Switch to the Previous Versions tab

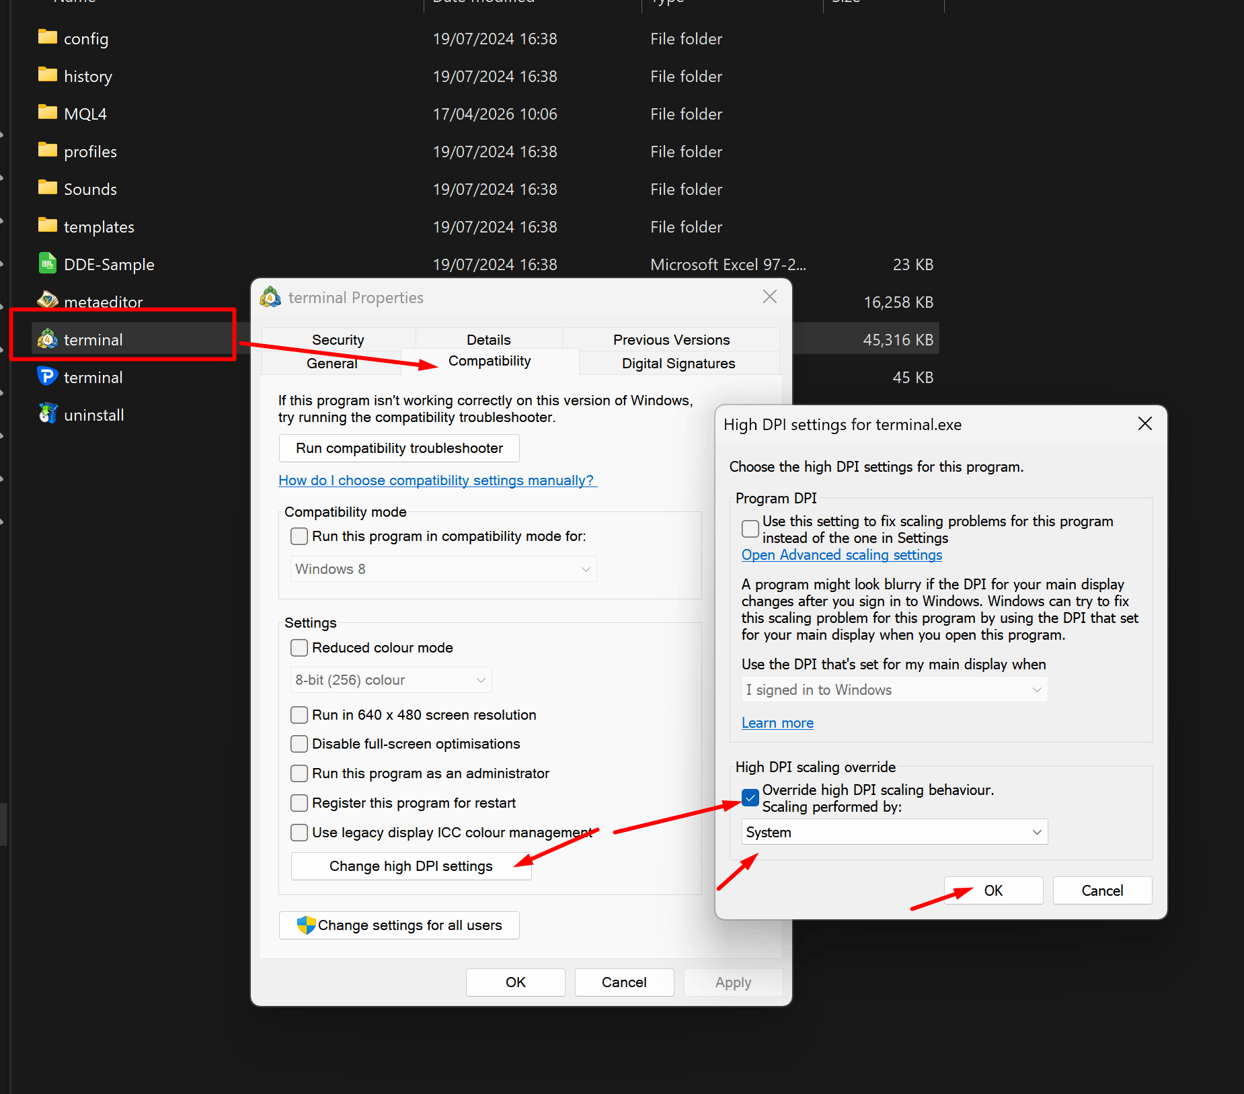point(671,340)
